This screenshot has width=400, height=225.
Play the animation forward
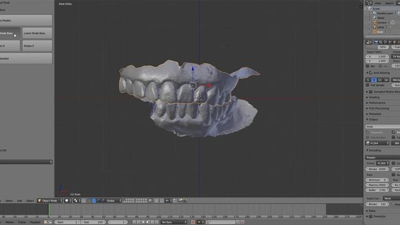coord(147,222)
